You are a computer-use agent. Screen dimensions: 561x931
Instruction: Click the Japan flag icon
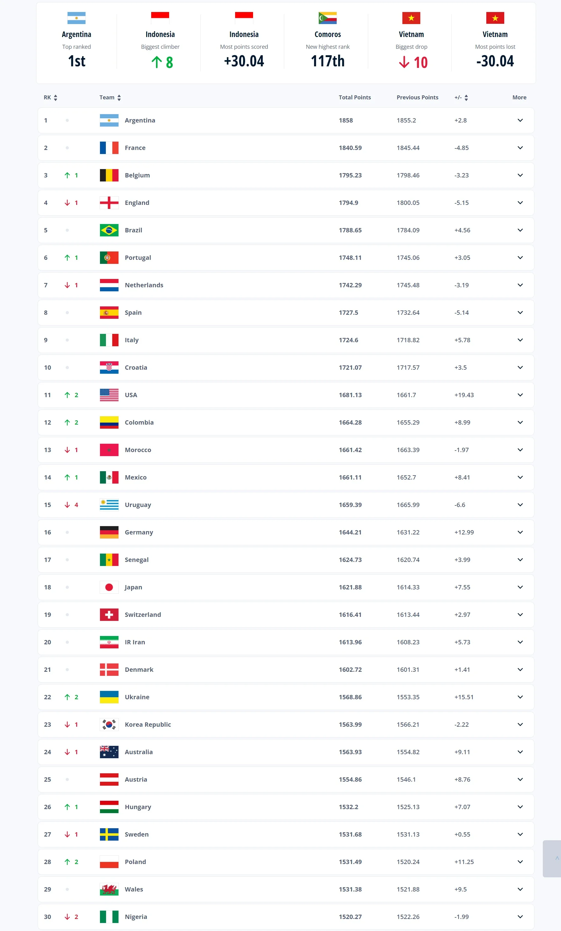(109, 587)
